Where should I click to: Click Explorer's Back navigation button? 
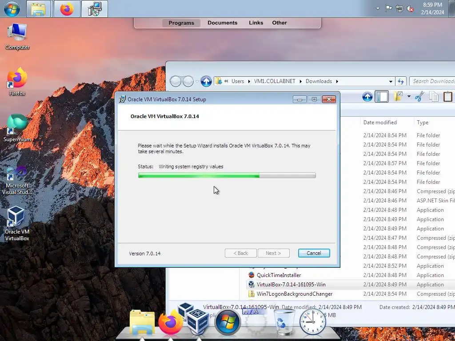click(x=176, y=81)
